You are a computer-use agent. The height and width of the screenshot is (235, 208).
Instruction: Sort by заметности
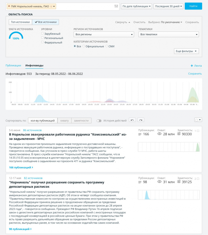coord(81,121)
